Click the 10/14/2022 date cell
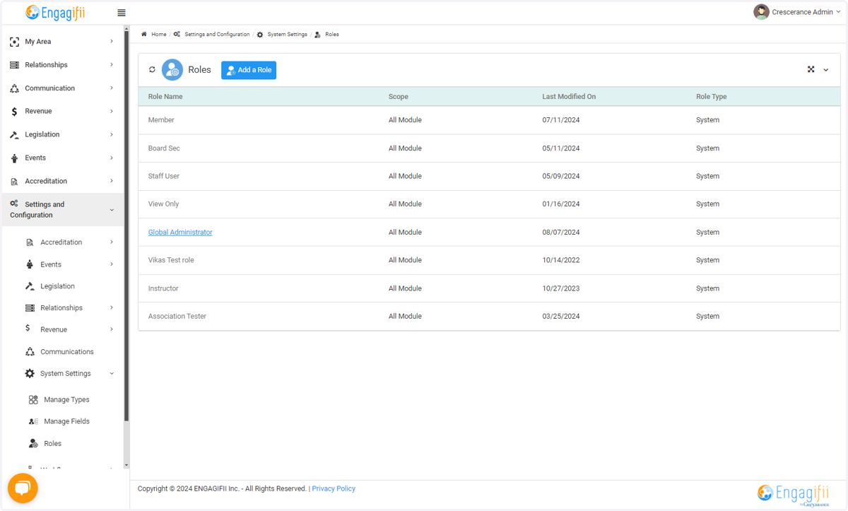The height and width of the screenshot is (511, 848). pyautogui.click(x=561, y=260)
